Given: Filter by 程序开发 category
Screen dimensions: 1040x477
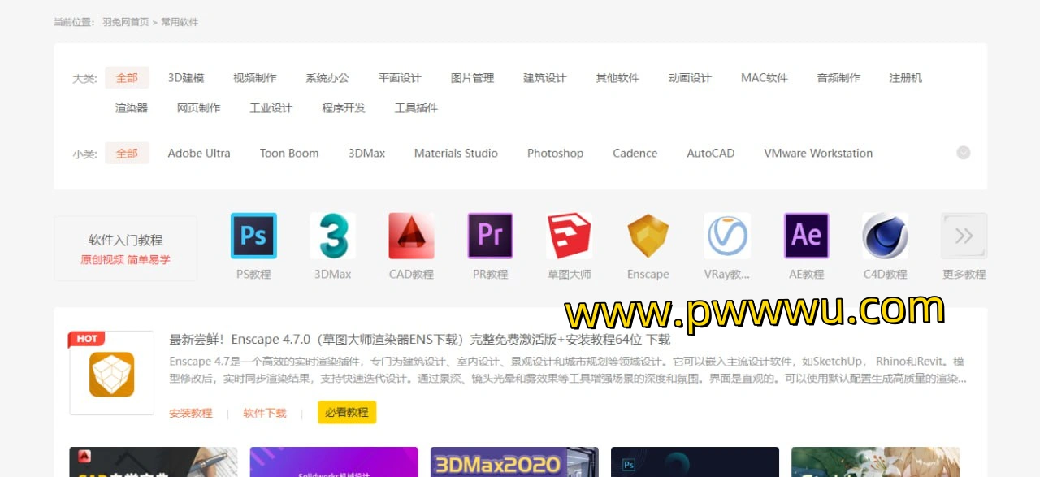Looking at the screenshot, I should pos(344,108).
